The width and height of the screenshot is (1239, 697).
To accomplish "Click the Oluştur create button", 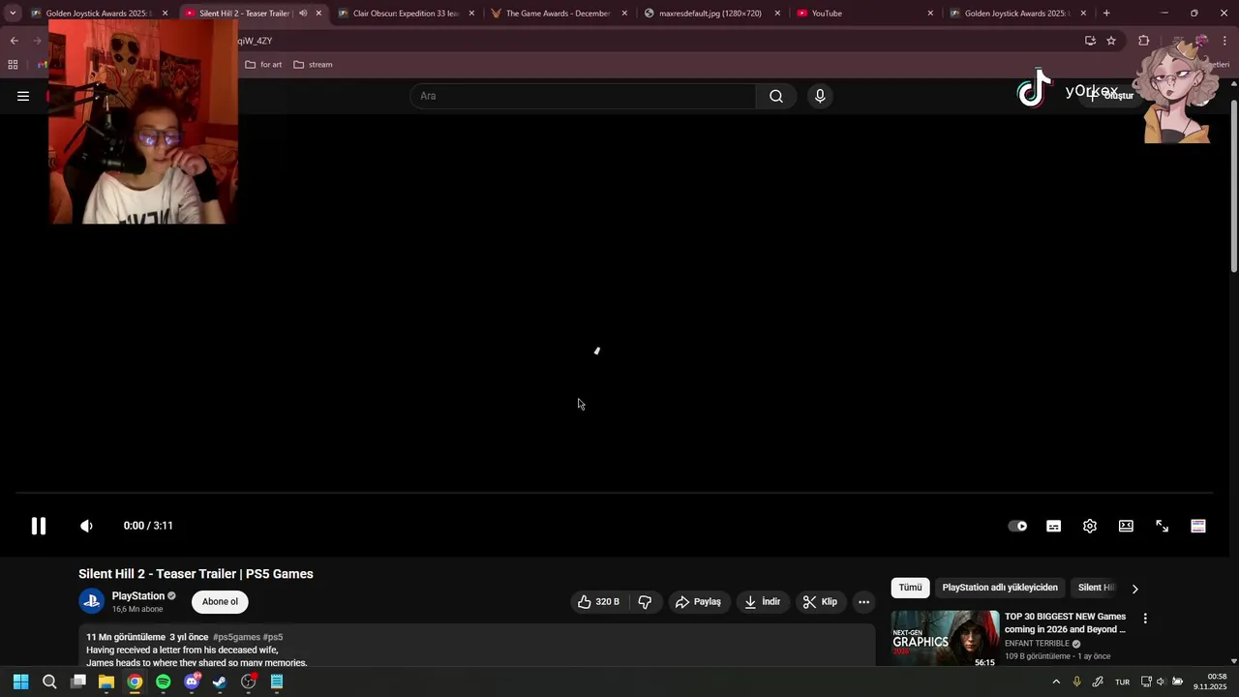I will (x=1111, y=96).
